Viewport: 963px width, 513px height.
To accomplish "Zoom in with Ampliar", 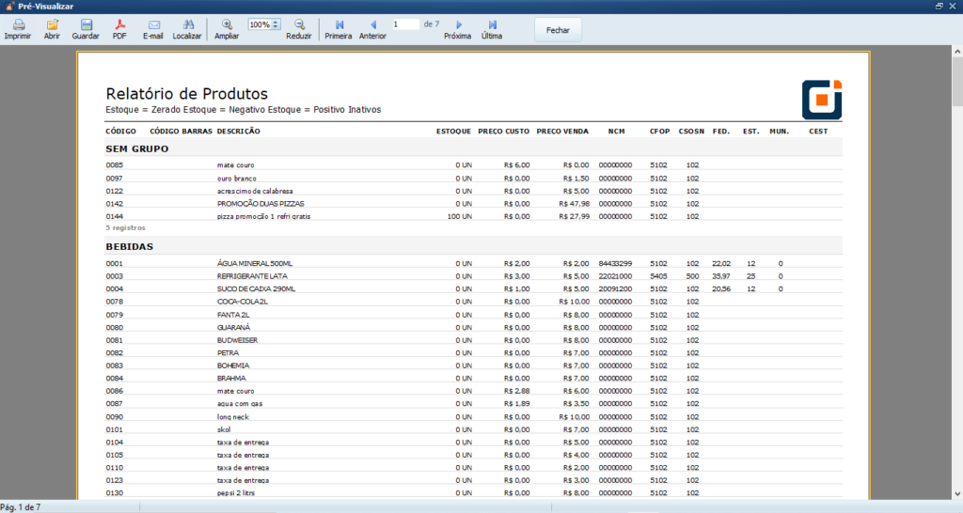I will pyautogui.click(x=227, y=28).
